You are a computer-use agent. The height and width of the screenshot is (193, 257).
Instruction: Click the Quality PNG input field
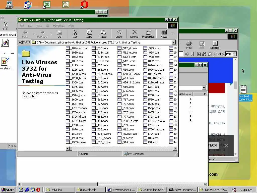[x=229, y=54]
